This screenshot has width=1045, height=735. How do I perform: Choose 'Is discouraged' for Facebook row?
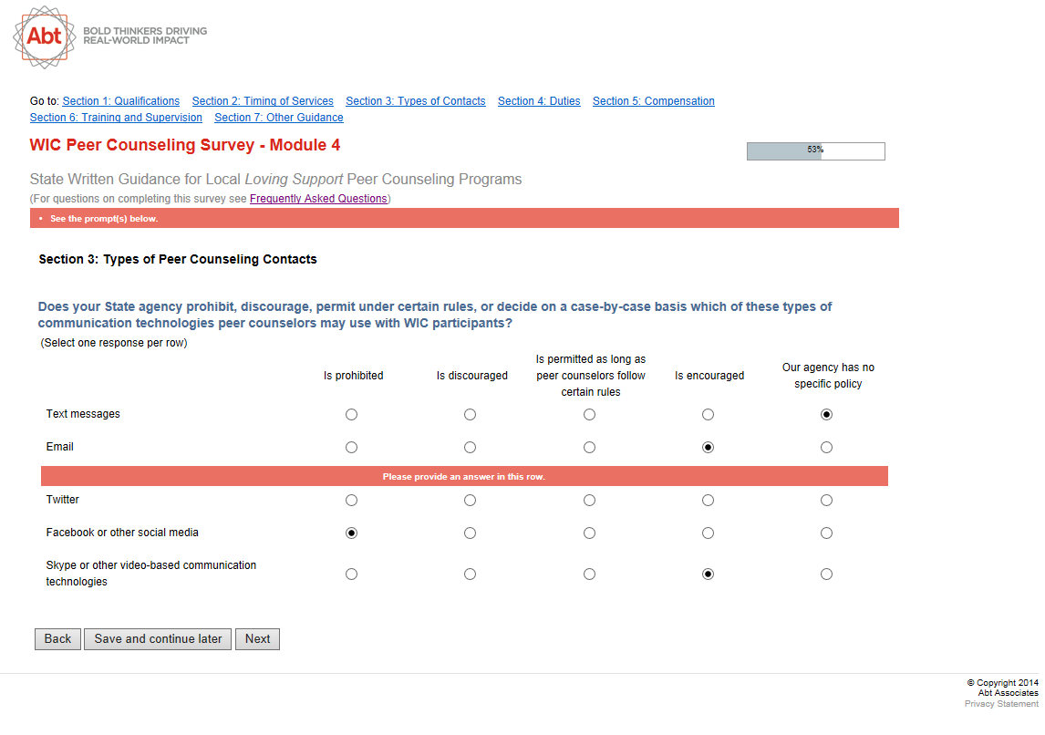pyautogui.click(x=470, y=533)
